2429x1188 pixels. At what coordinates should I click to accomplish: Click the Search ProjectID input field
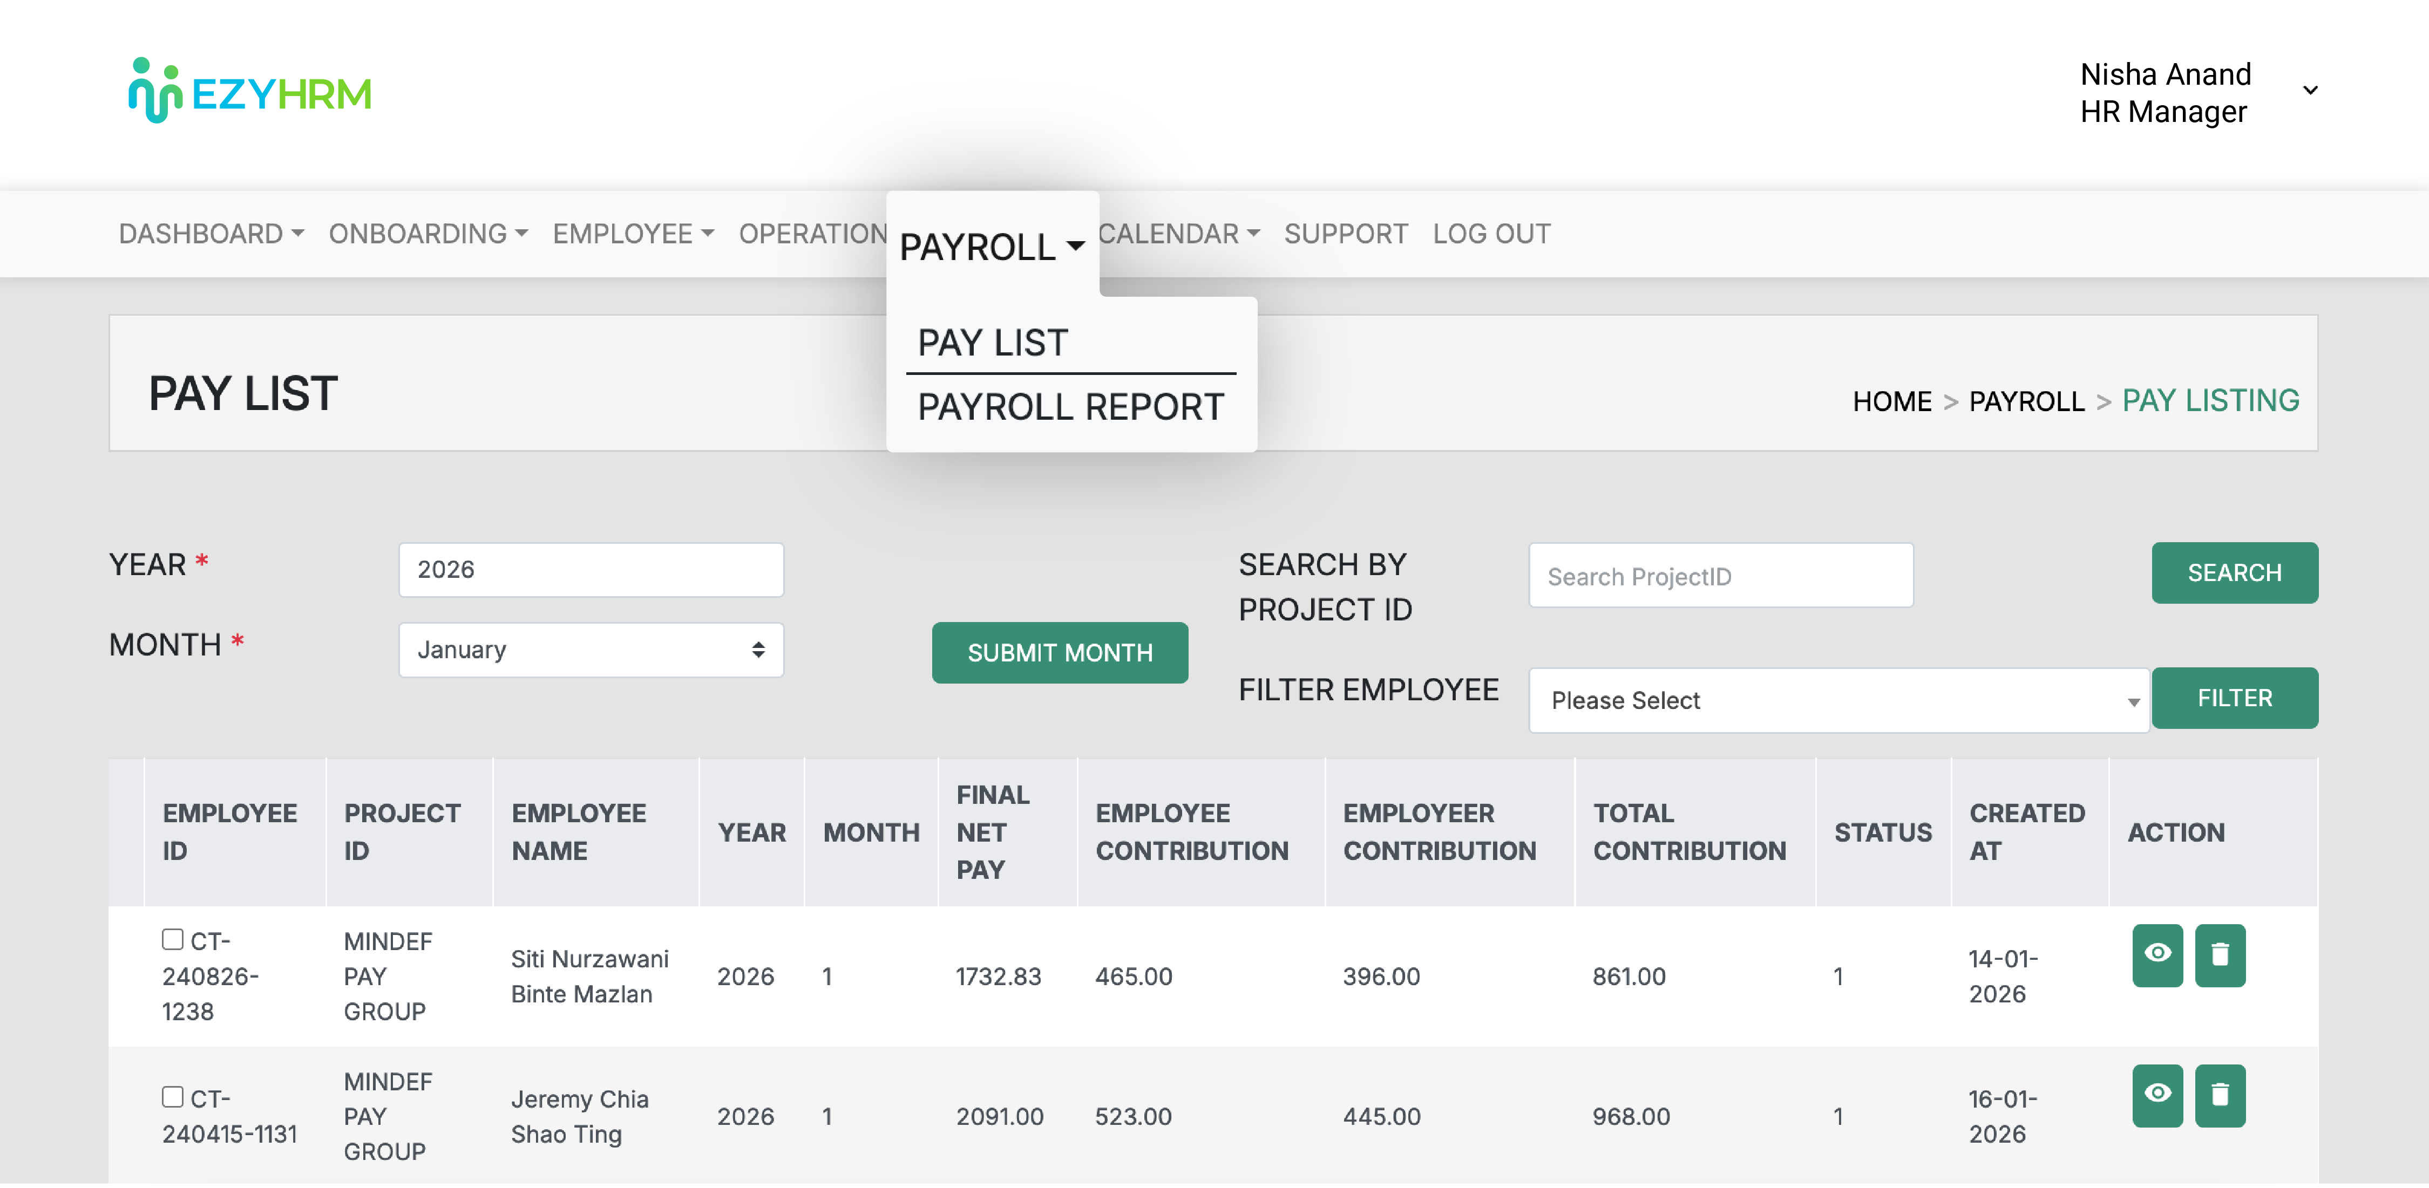coord(1720,575)
